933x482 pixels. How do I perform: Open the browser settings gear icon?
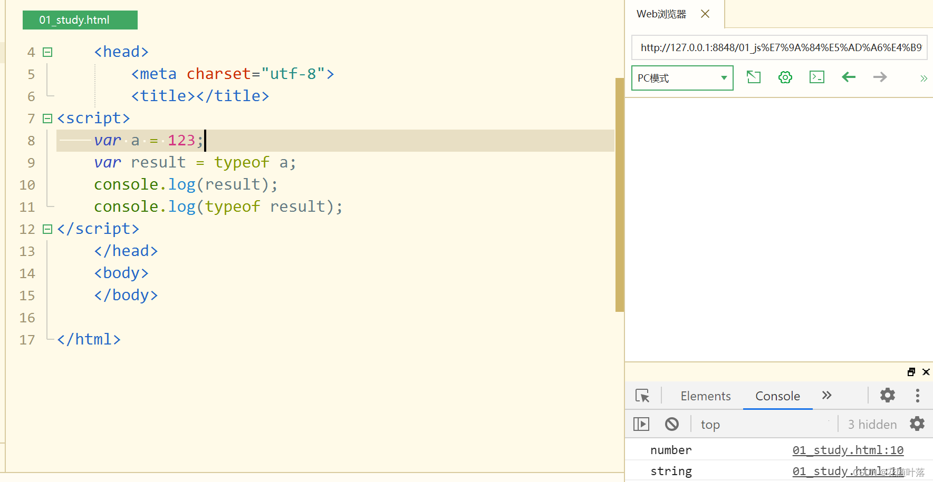tap(785, 77)
